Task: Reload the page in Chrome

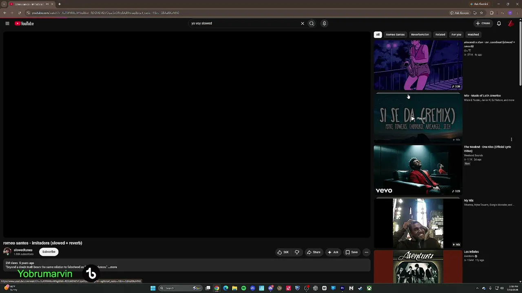Action: pyautogui.click(x=19, y=13)
